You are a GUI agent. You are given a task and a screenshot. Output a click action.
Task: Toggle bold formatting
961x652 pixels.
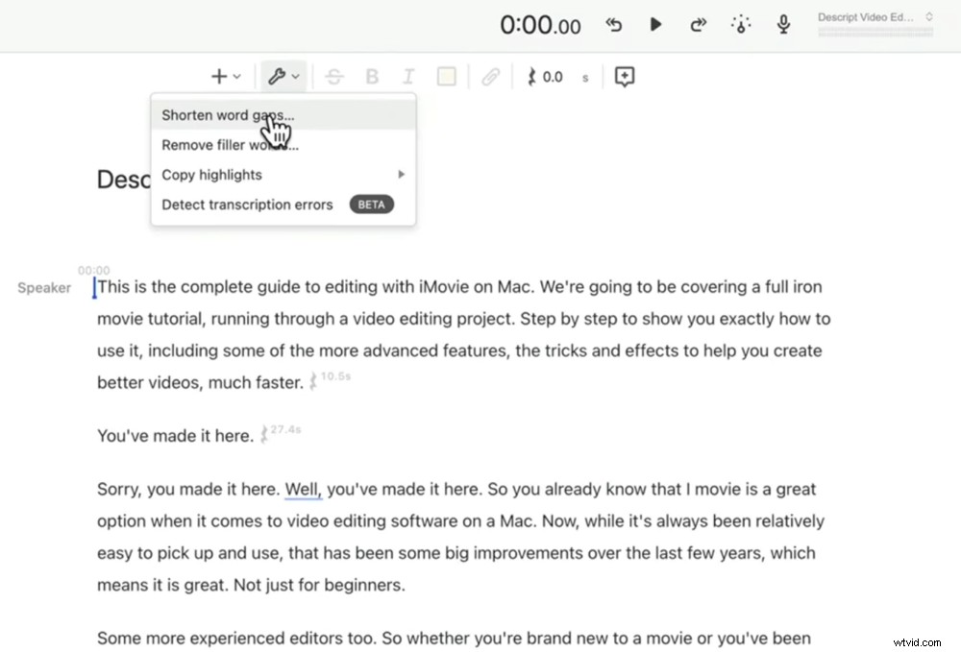pos(372,76)
